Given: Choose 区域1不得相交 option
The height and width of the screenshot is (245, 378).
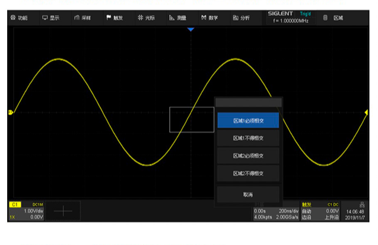Looking at the screenshot, I should coord(247,138).
